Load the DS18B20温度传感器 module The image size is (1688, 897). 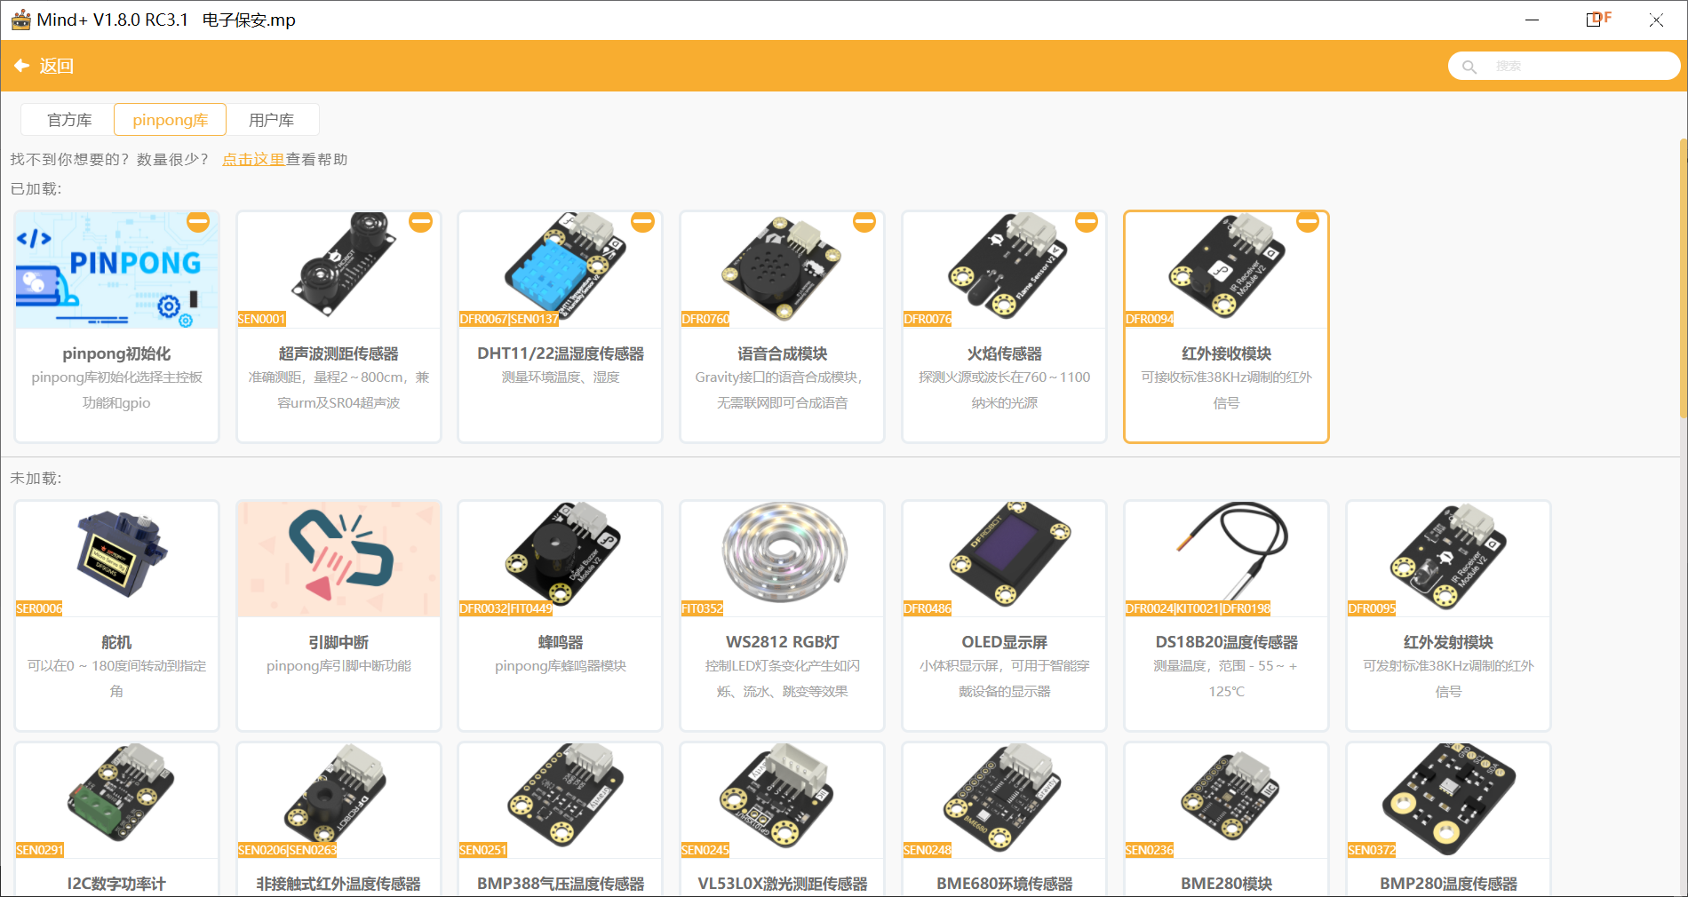click(x=1227, y=615)
